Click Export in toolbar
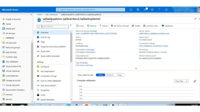Screen dimensions: 200x112 103,26
